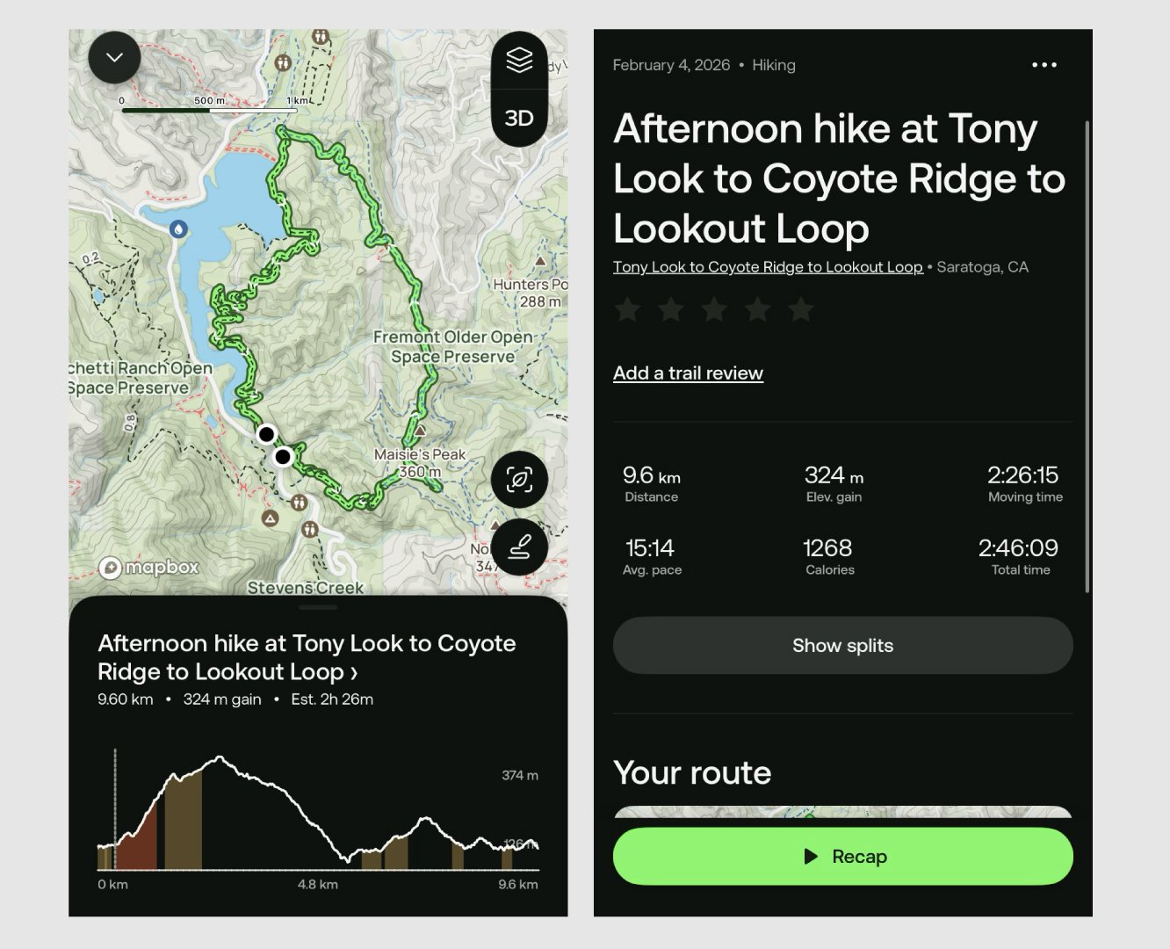Expand the hike title with arrow chevron
This screenshot has width=1170, height=949.
(354, 673)
